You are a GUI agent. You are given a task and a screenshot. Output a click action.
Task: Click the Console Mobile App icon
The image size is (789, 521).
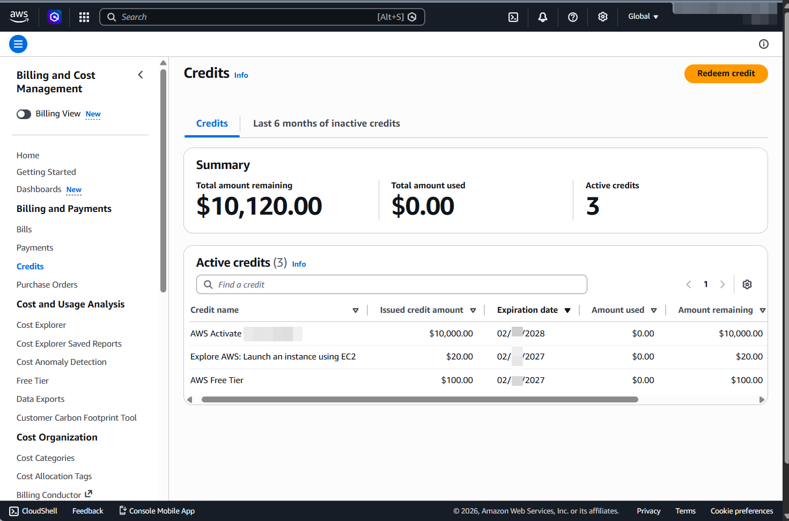pos(122,510)
